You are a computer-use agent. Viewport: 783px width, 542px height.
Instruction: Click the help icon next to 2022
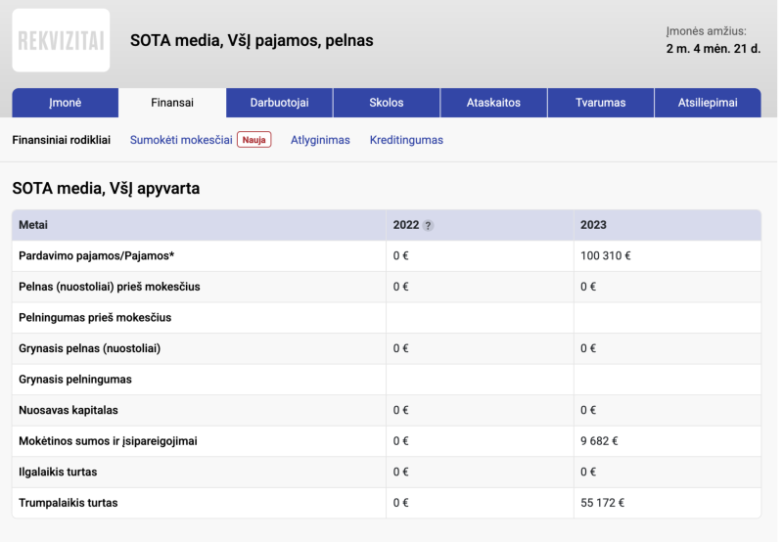[428, 226]
